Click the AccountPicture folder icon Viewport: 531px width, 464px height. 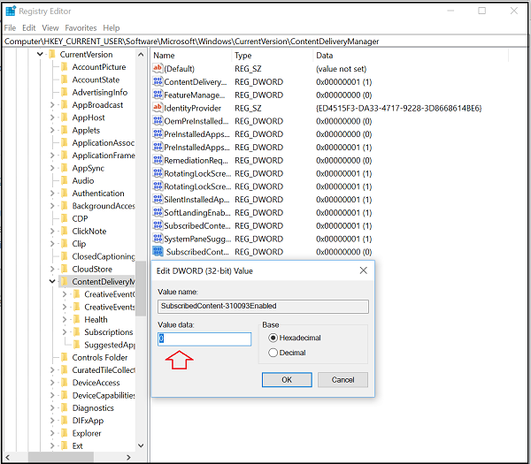coord(65,67)
